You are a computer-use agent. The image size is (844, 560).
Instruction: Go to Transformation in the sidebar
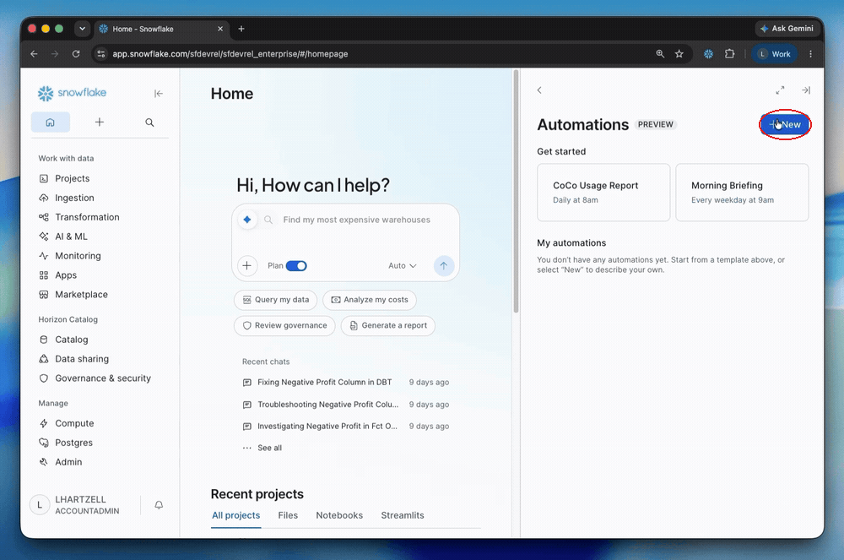tap(87, 217)
